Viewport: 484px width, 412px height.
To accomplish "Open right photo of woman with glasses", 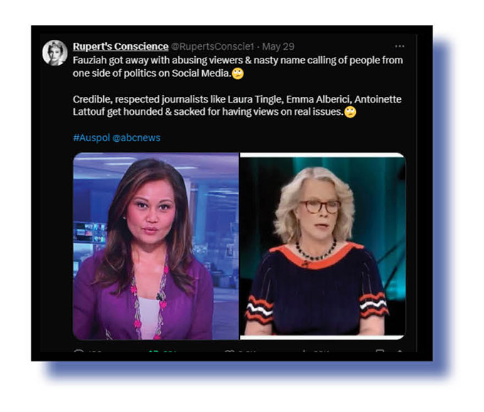I will coord(322,247).
